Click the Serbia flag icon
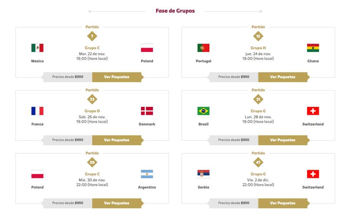Image resolution: width=347 pixels, height=213 pixels. click(x=203, y=174)
